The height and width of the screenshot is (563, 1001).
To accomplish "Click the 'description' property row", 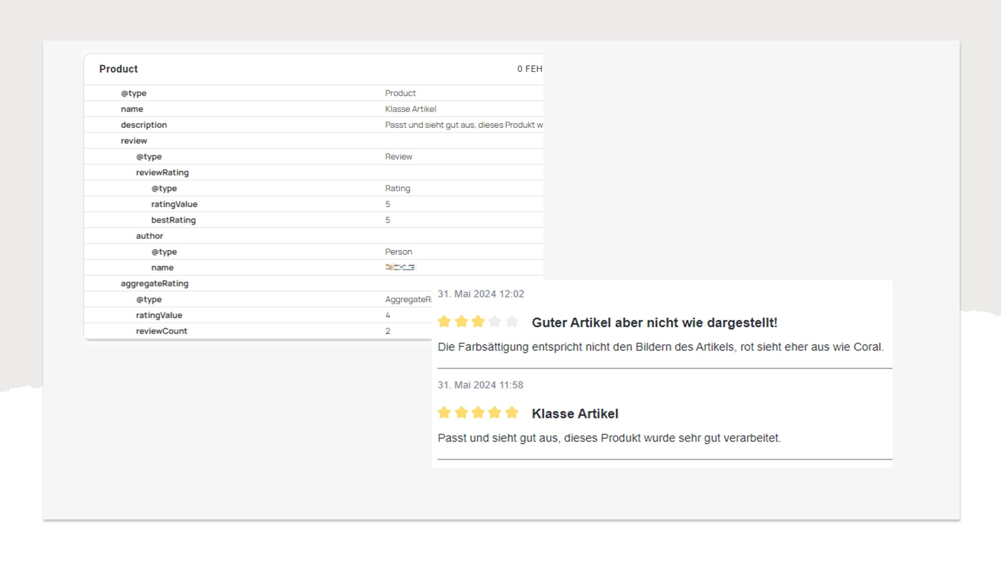I will (x=314, y=125).
